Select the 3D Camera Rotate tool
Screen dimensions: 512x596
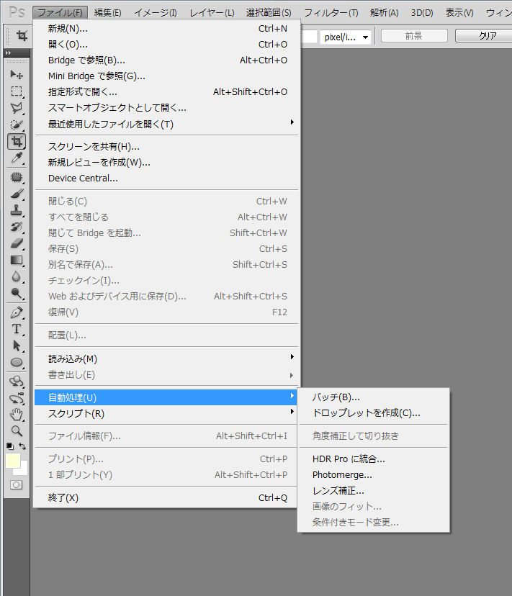click(x=17, y=398)
